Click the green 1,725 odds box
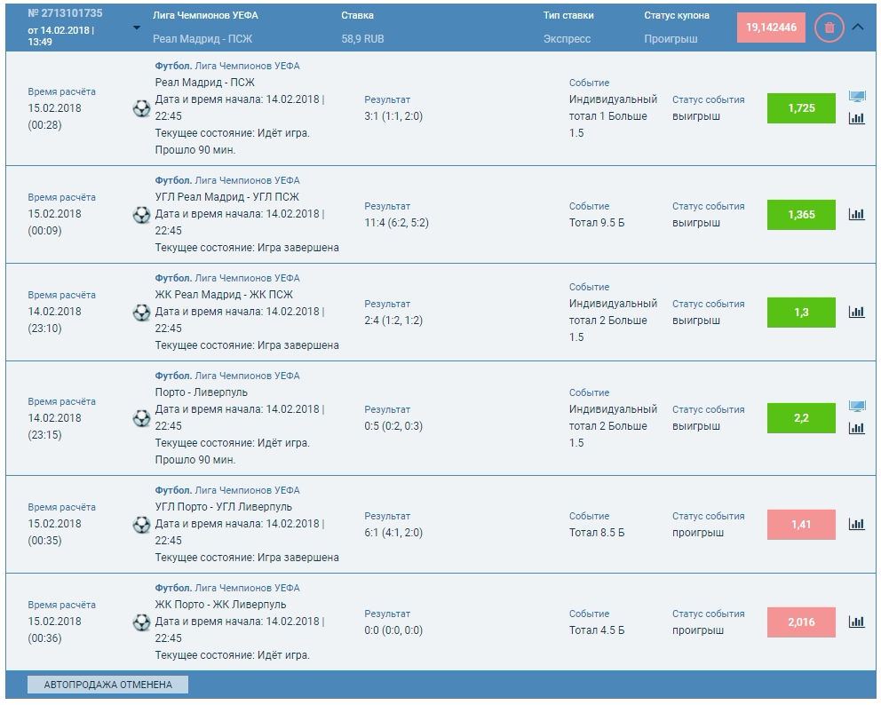Viewport: 881px width, 705px height. click(800, 108)
